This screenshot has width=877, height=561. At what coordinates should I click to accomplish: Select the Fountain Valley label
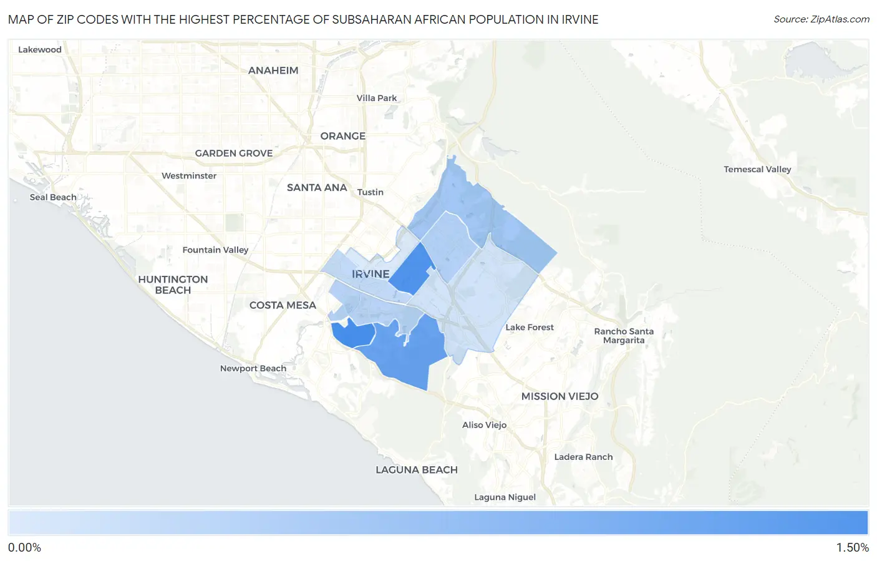tap(215, 250)
